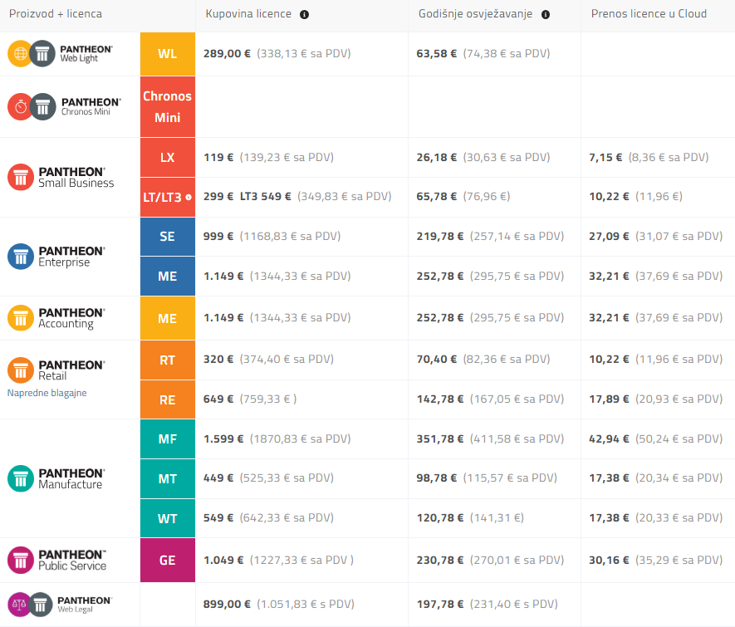The height and width of the screenshot is (627, 735).
Task: Select the WL license badge
Action: tap(167, 54)
